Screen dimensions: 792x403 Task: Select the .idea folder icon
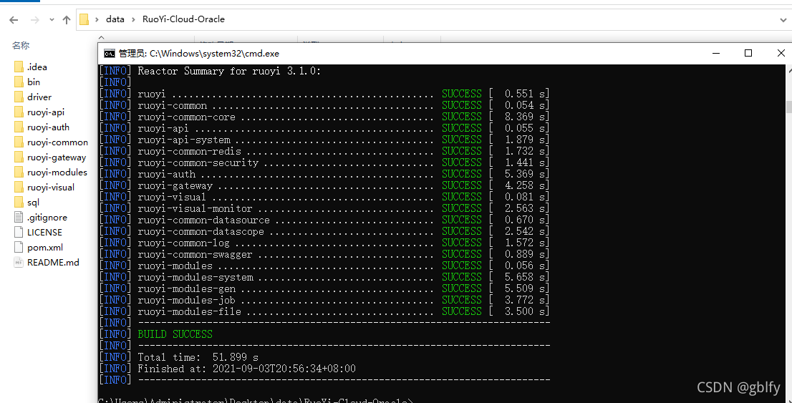19,67
